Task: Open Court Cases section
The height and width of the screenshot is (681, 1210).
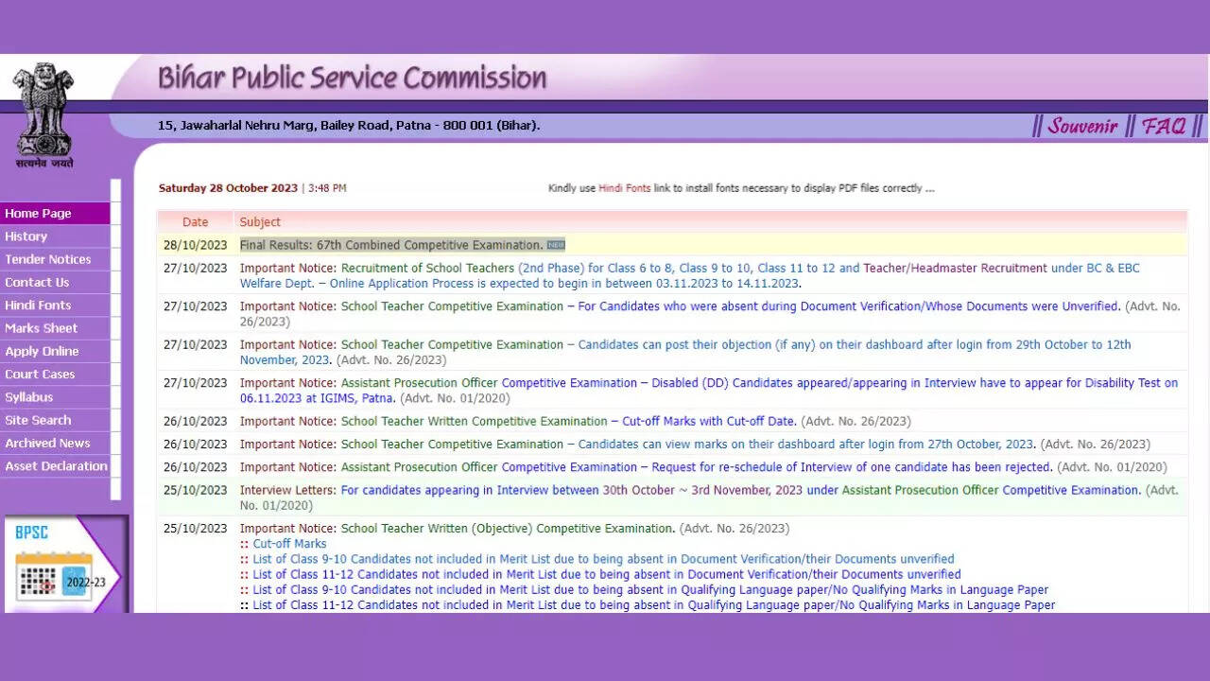Action: pyautogui.click(x=40, y=375)
